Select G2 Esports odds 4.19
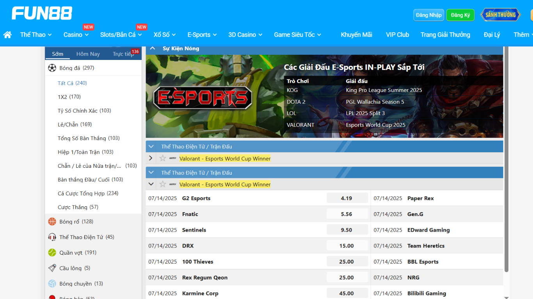The height and width of the screenshot is (299, 533). (346, 198)
